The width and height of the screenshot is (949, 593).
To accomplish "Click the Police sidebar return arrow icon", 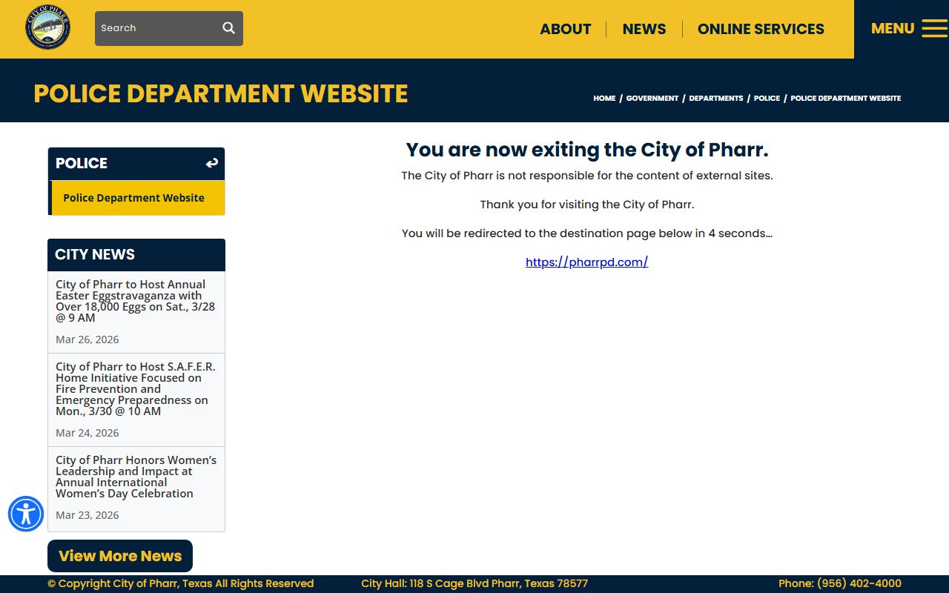I will 212,163.
